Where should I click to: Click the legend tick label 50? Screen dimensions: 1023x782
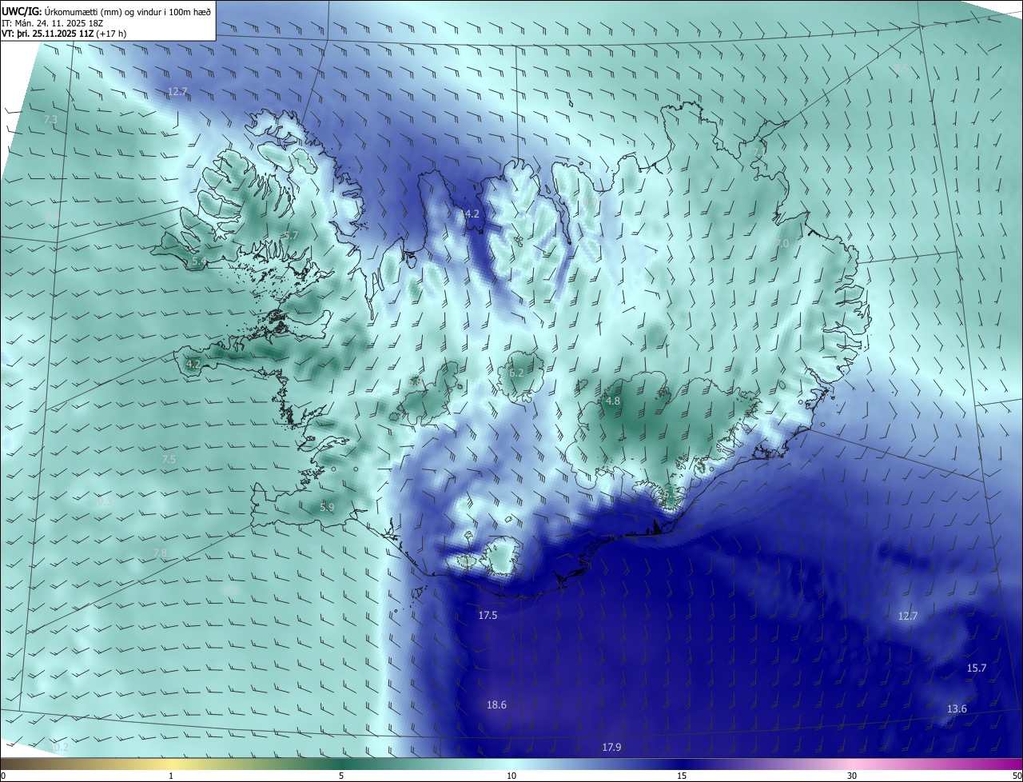tap(1017, 776)
